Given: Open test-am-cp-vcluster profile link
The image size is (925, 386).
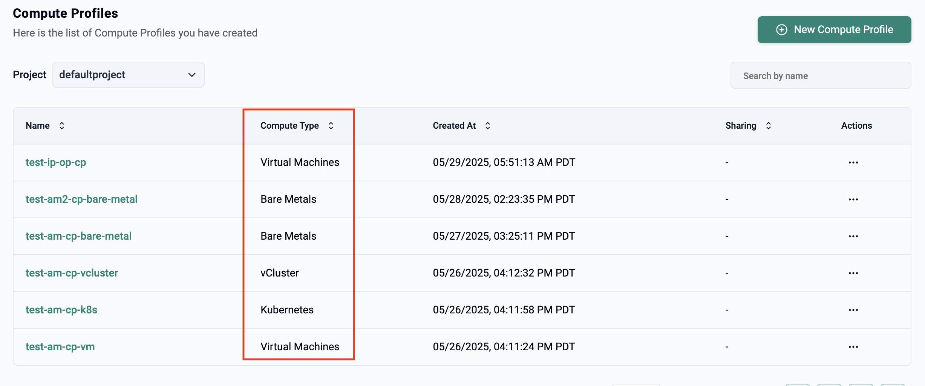Looking at the screenshot, I should 72,273.
